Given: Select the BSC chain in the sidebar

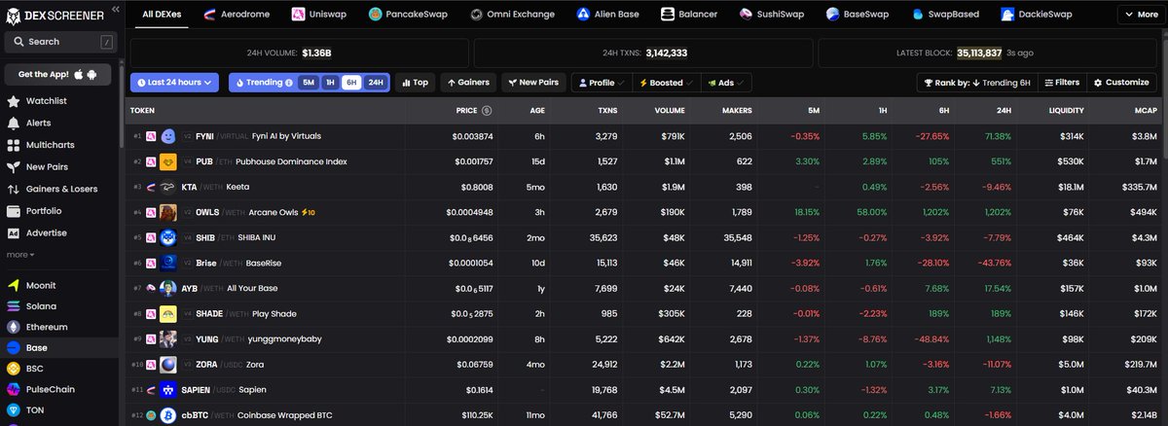Looking at the screenshot, I should pyautogui.click(x=35, y=369).
